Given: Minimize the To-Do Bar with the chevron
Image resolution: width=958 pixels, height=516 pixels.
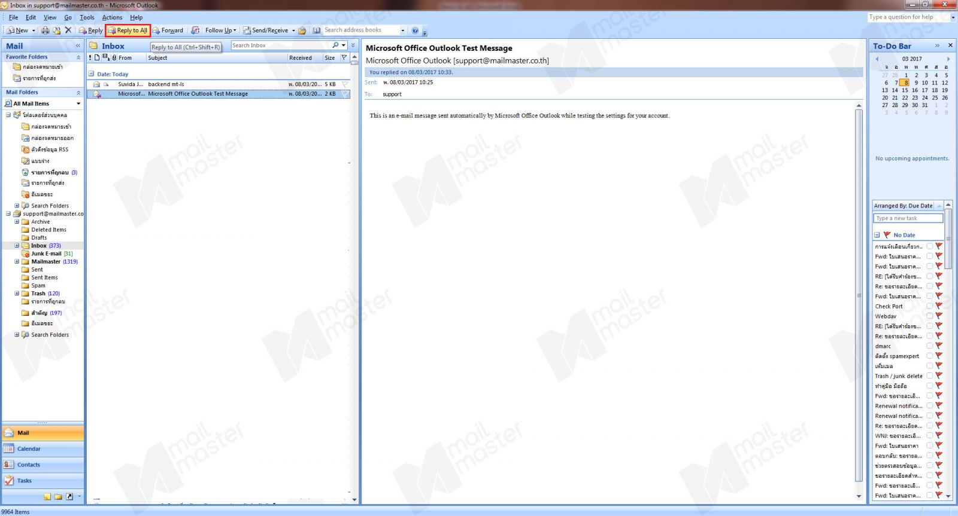Looking at the screenshot, I should click(x=937, y=45).
